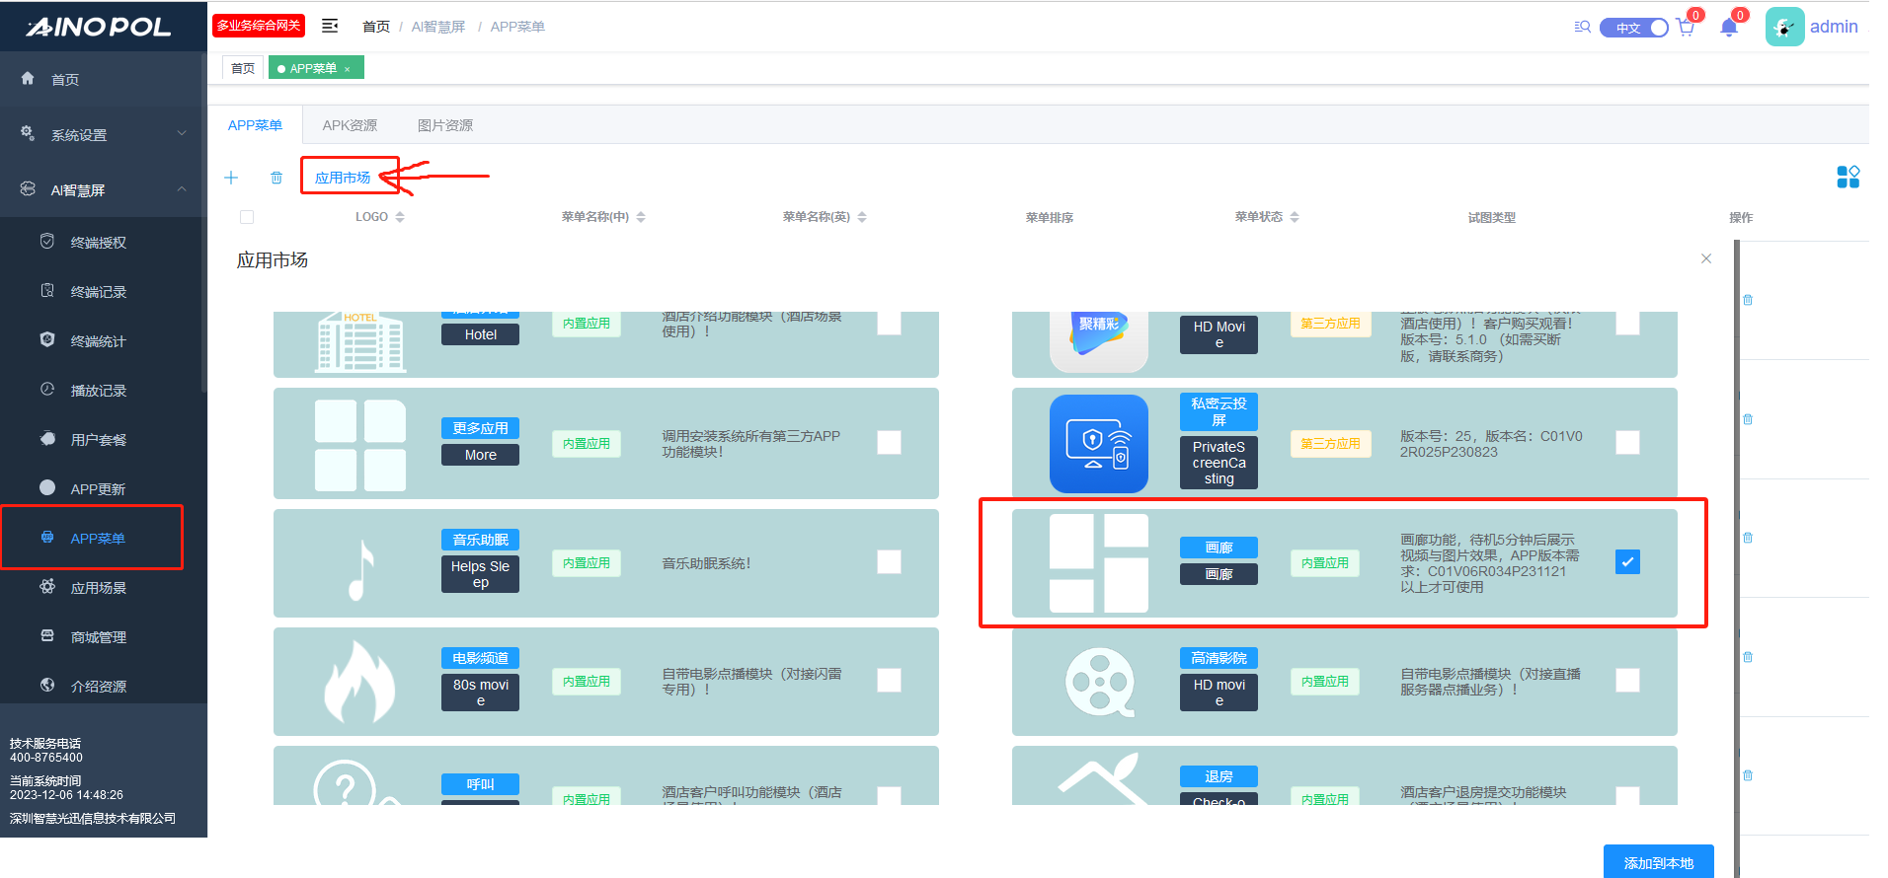Click the 应用市场 link

(343, 178)
